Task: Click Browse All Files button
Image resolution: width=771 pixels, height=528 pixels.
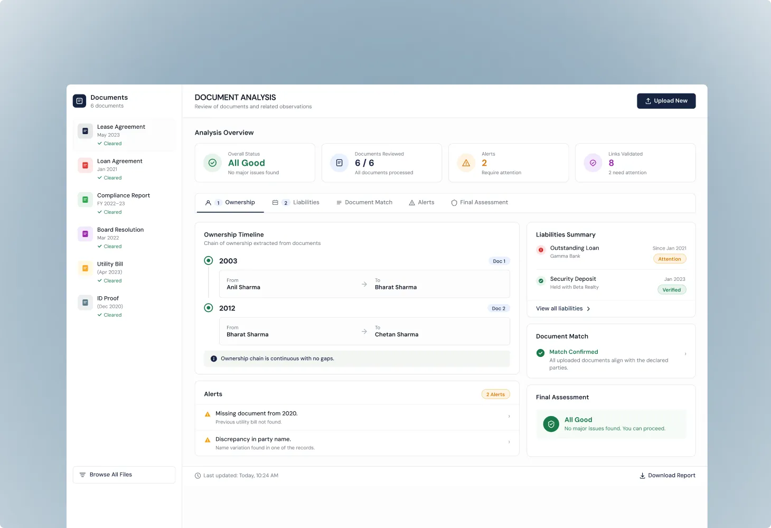Action: [x=124, y=475]
